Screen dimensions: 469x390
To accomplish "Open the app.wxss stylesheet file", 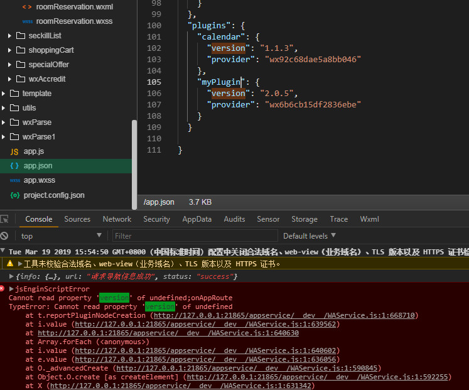I will (x=39, y=180).
